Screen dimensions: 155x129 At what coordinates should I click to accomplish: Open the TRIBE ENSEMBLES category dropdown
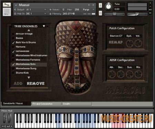(44, 26)
